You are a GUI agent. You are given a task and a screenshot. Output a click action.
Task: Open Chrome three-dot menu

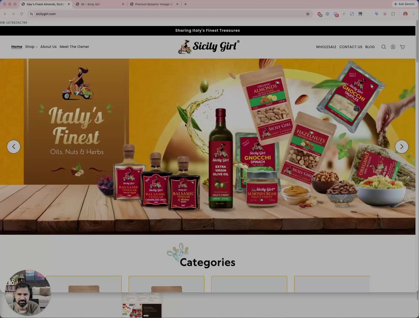(414, 14)
